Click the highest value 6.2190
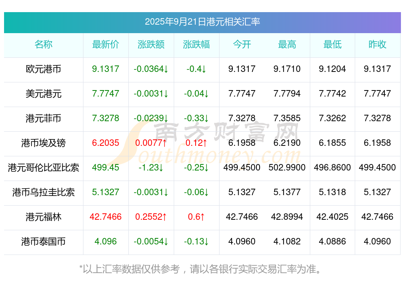 click(x=287, y=143)
